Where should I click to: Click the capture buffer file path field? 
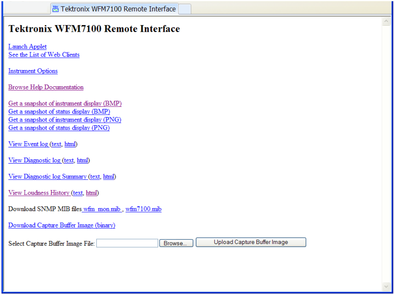127,243
